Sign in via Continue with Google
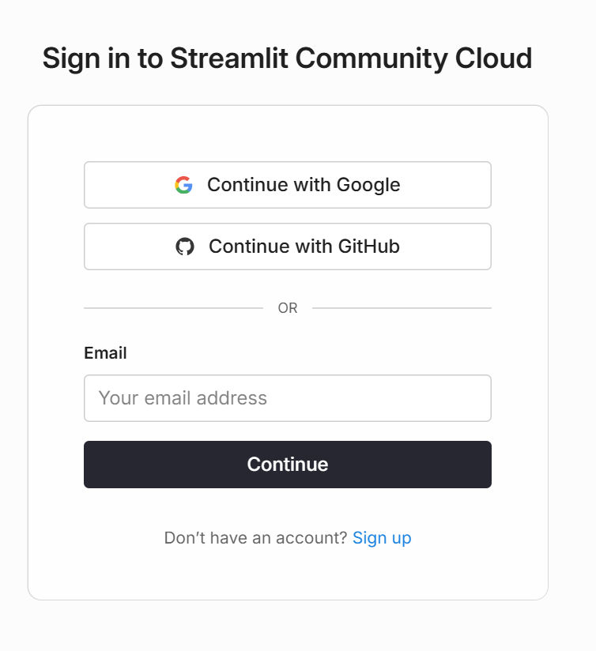Screen dimensions: 596x651 288,185
